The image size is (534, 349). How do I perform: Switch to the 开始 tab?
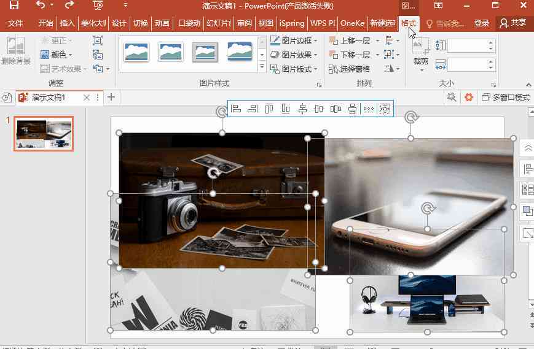(x=45, y=23)
